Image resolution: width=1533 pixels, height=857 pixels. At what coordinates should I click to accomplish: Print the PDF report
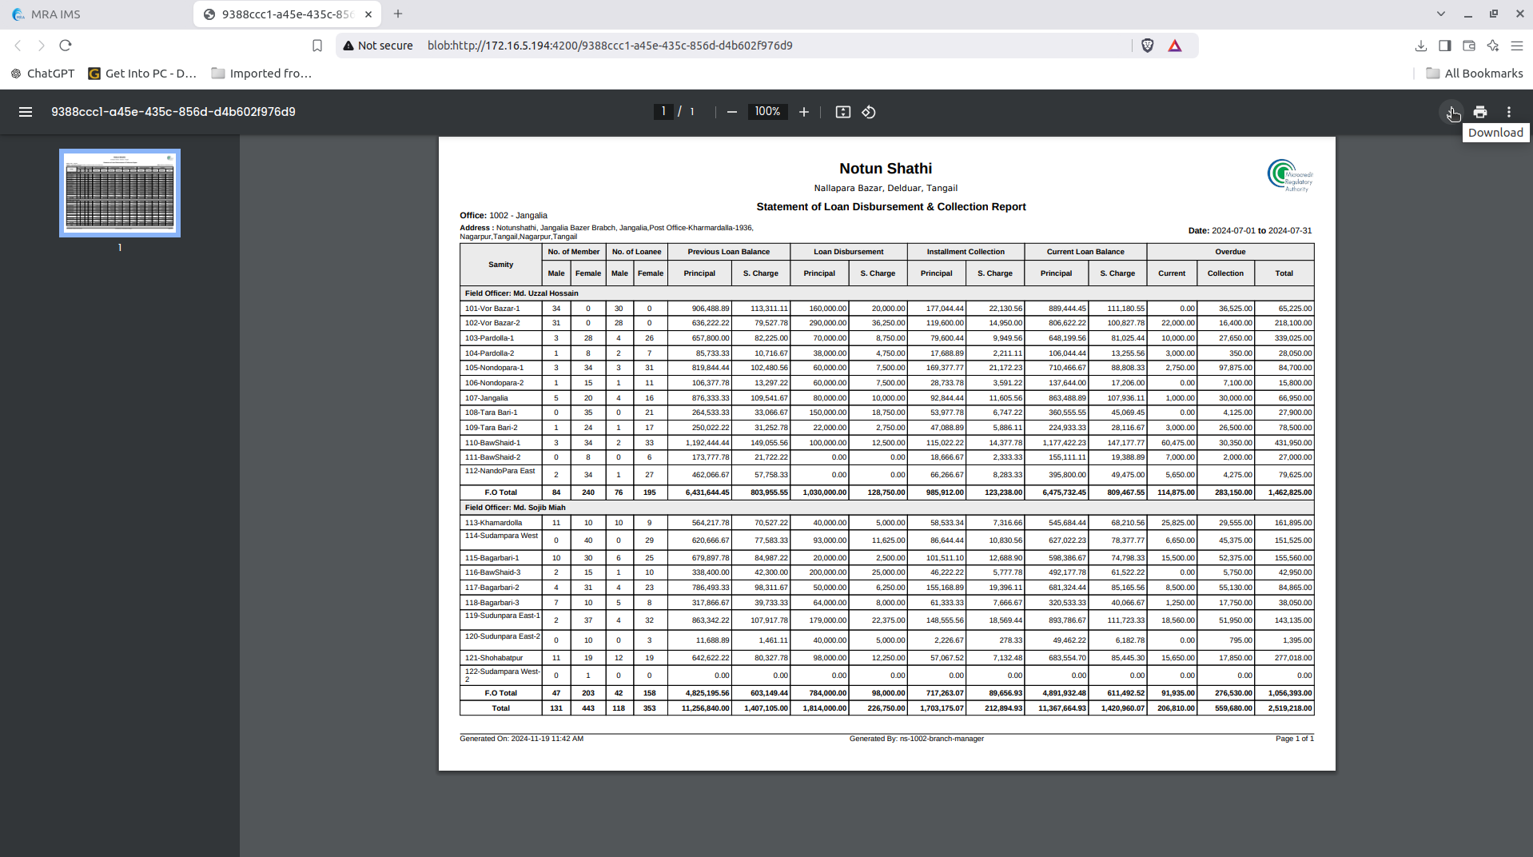[x=1480, y=112]
